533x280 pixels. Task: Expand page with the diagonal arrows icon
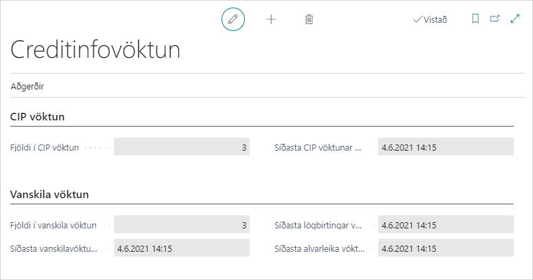click(x=514, y=19)
